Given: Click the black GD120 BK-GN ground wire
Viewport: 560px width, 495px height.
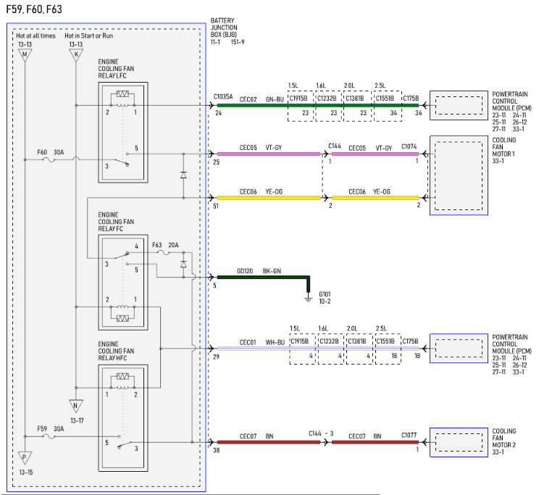Looking at the screenshot, I should coord(264,277).
